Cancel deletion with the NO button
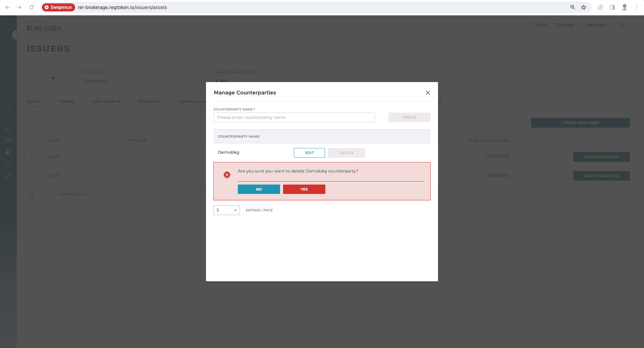Image resolution: width=644 pixels, height=348 pixels. point(259,189)
